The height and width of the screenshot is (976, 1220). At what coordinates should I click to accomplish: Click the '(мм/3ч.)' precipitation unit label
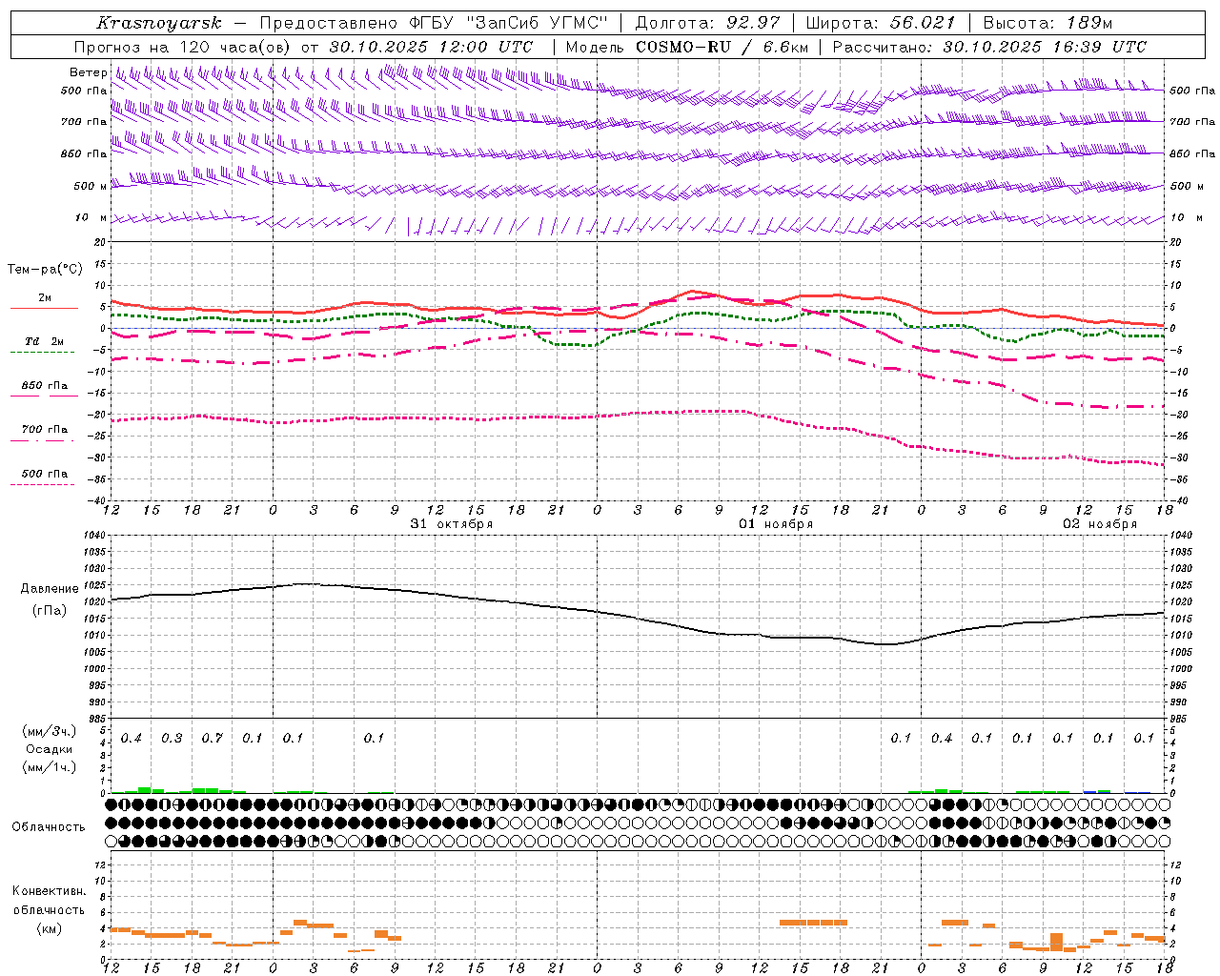(x=49, y=731)
